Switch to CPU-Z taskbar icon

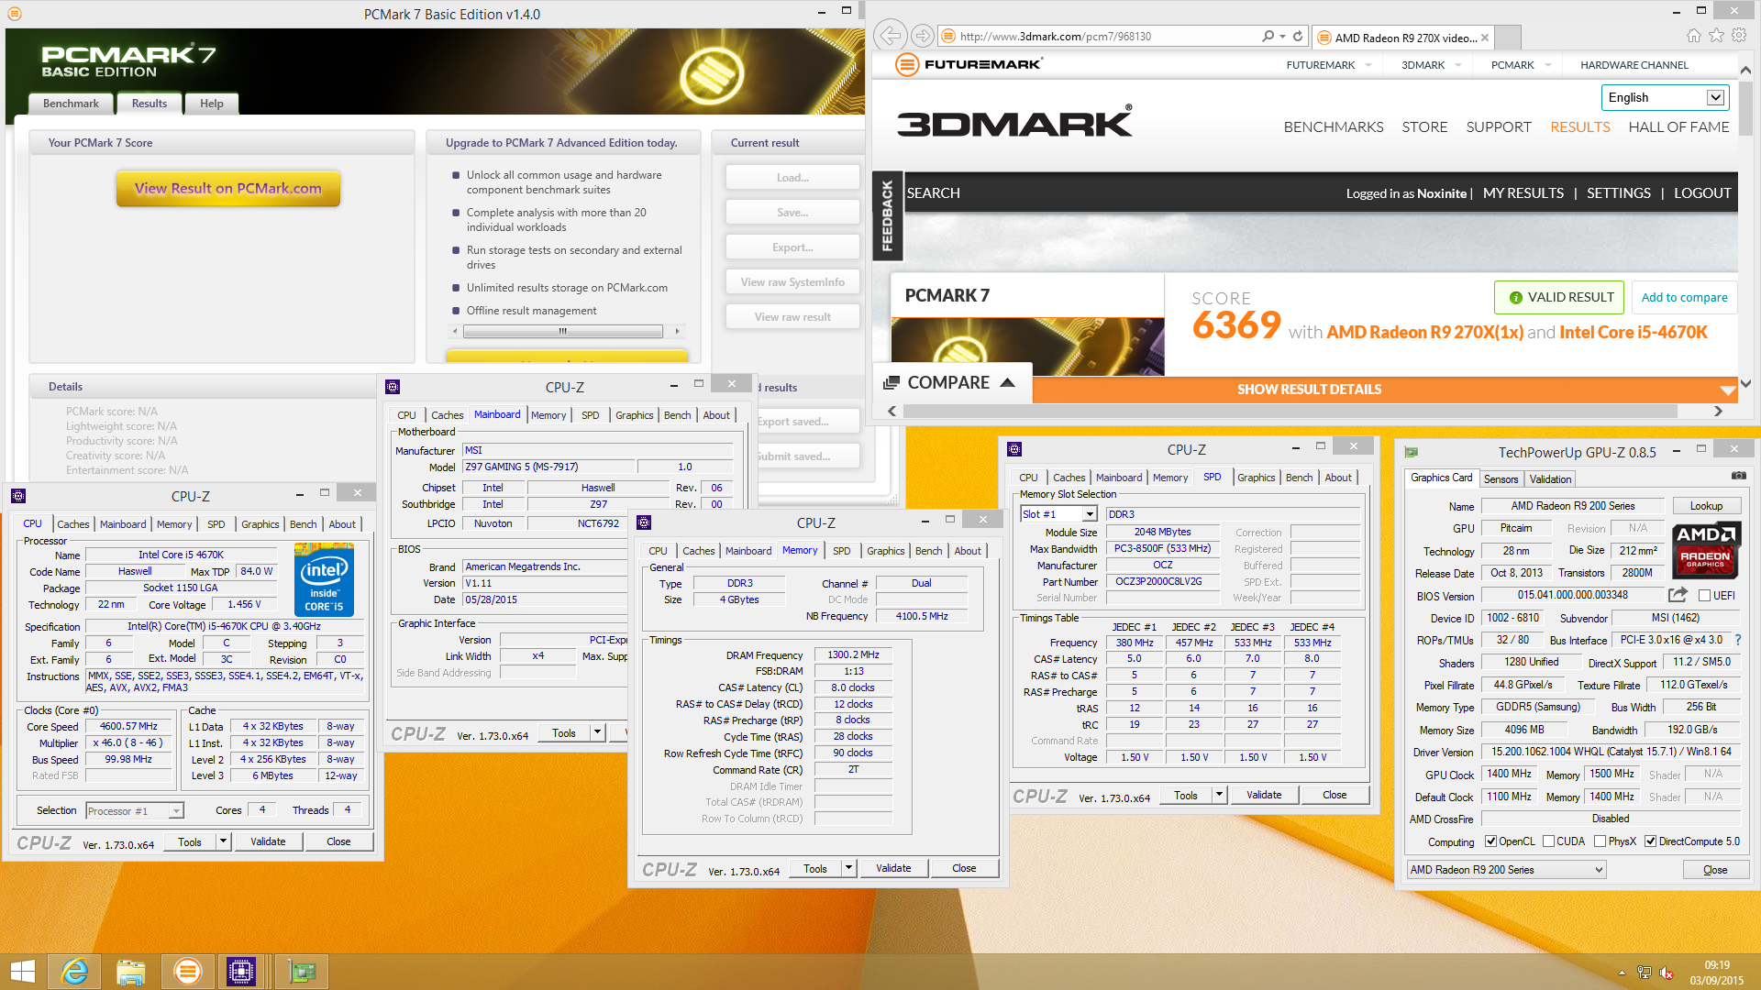tap(241, 972)
